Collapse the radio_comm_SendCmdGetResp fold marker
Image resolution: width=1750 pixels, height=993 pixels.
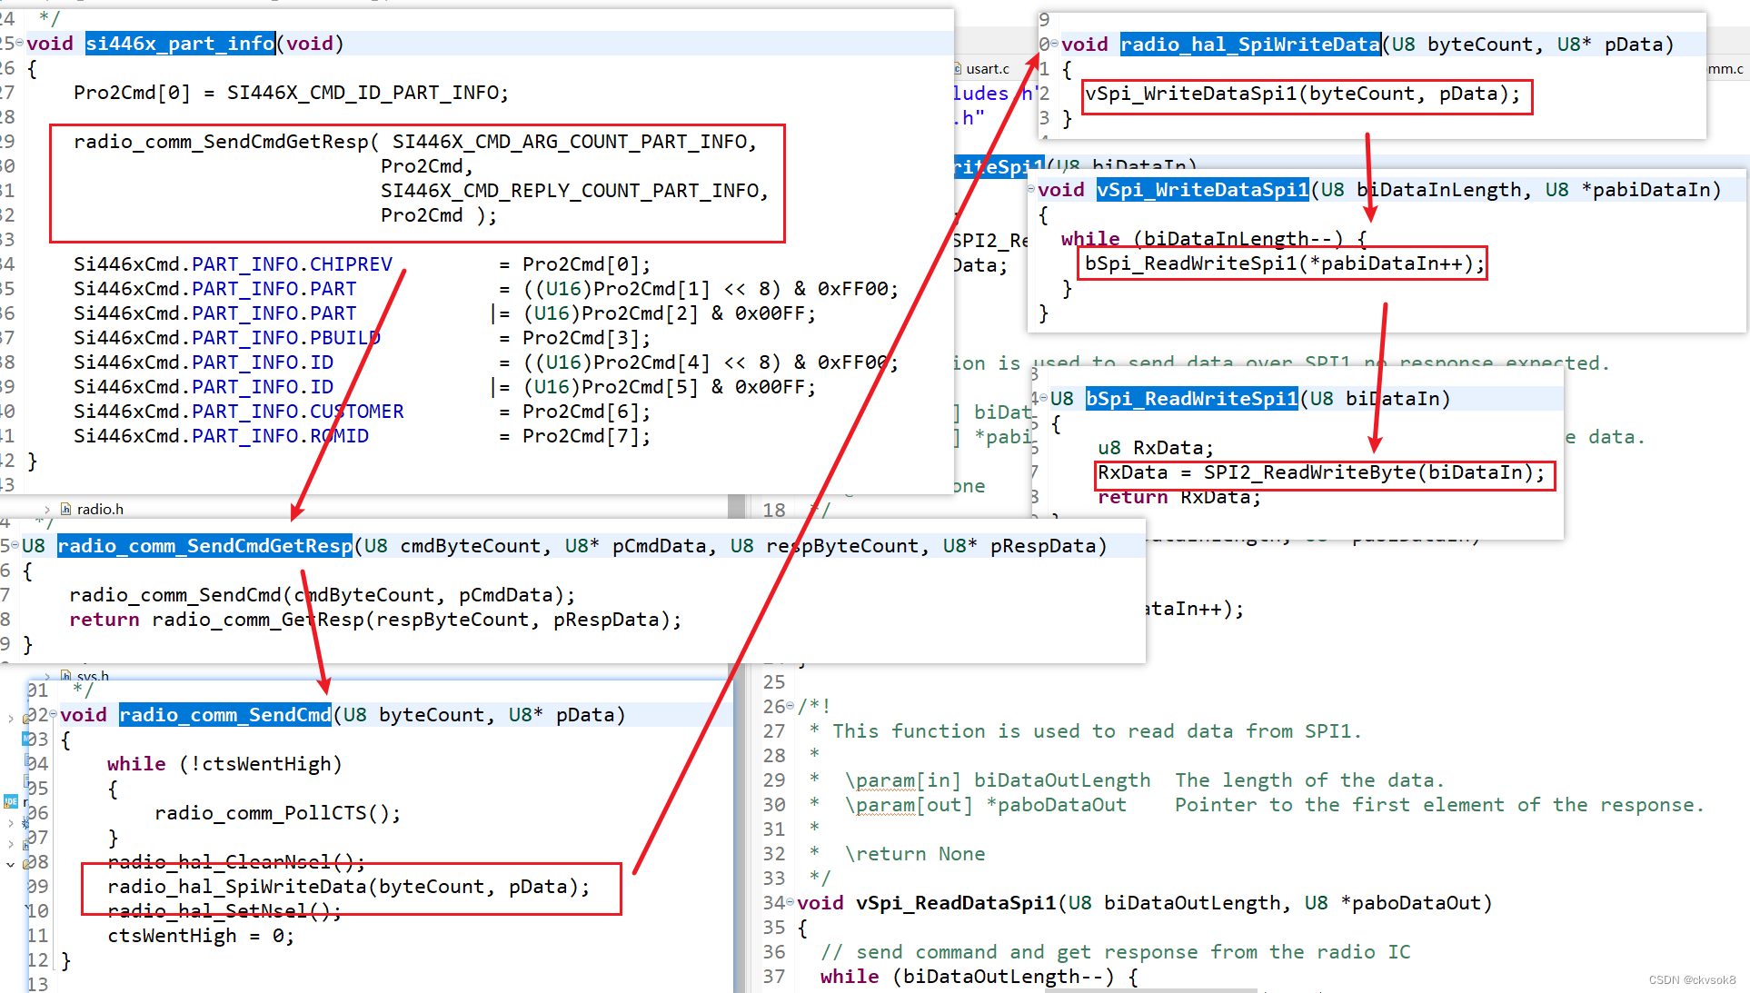pos(15,545)
